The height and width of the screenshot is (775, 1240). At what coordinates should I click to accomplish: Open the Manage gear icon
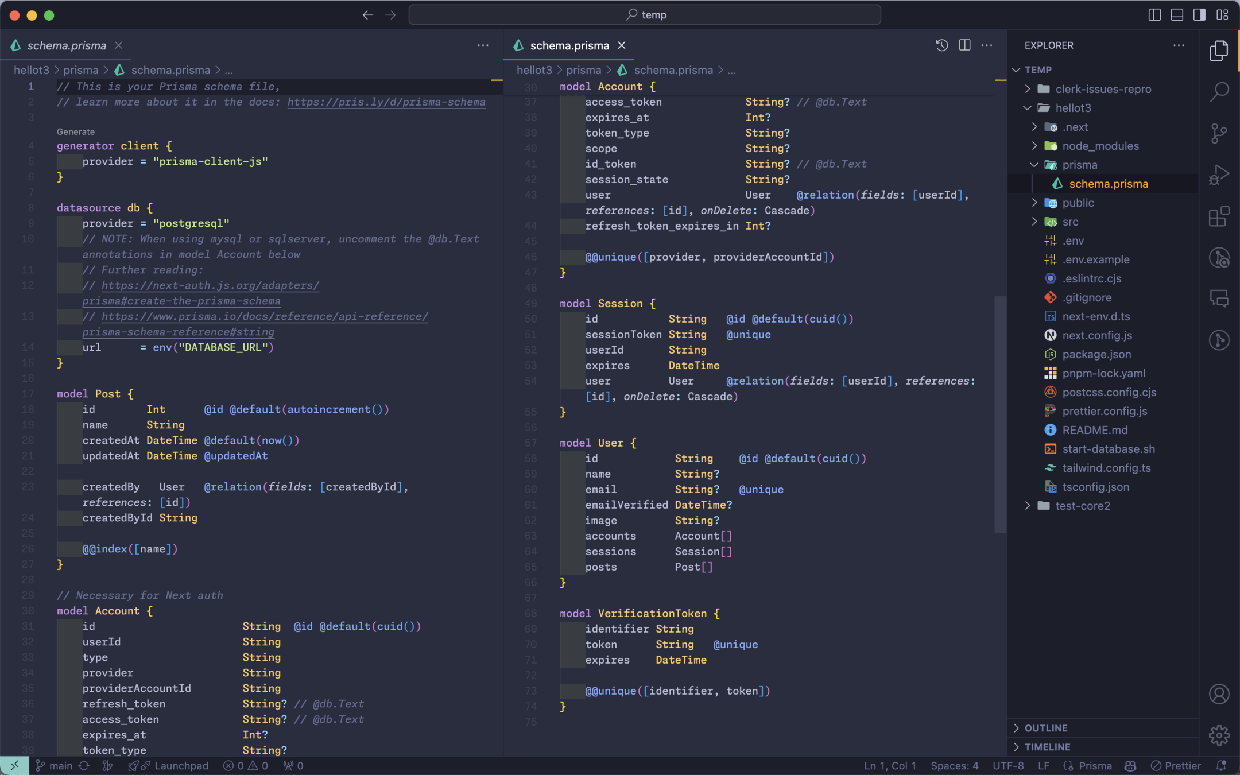[1219, 735]
